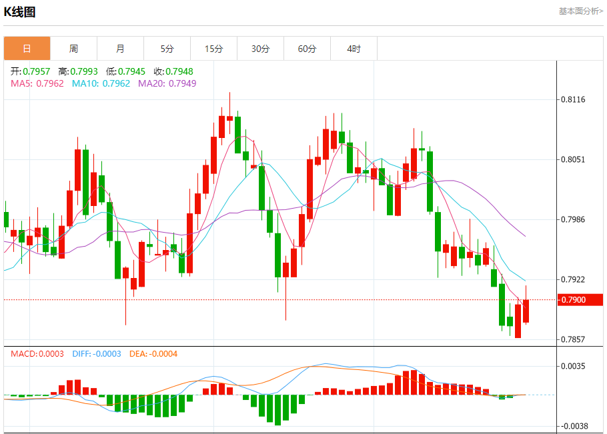Show the 30分 interval chart

(261, 49)
